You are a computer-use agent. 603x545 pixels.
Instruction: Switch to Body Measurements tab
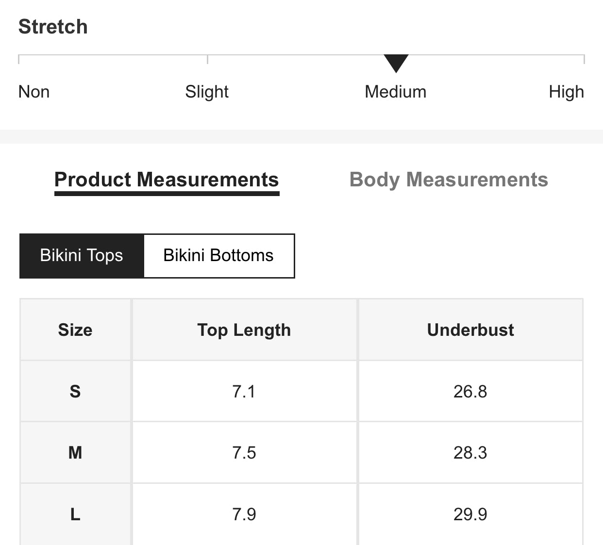449,180
